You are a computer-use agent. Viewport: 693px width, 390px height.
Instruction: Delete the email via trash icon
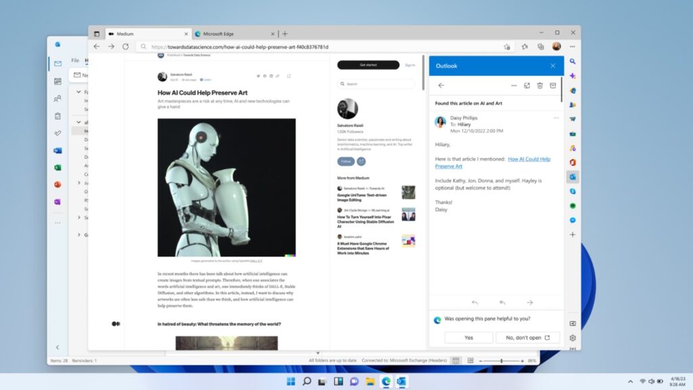tap(539, 86)
